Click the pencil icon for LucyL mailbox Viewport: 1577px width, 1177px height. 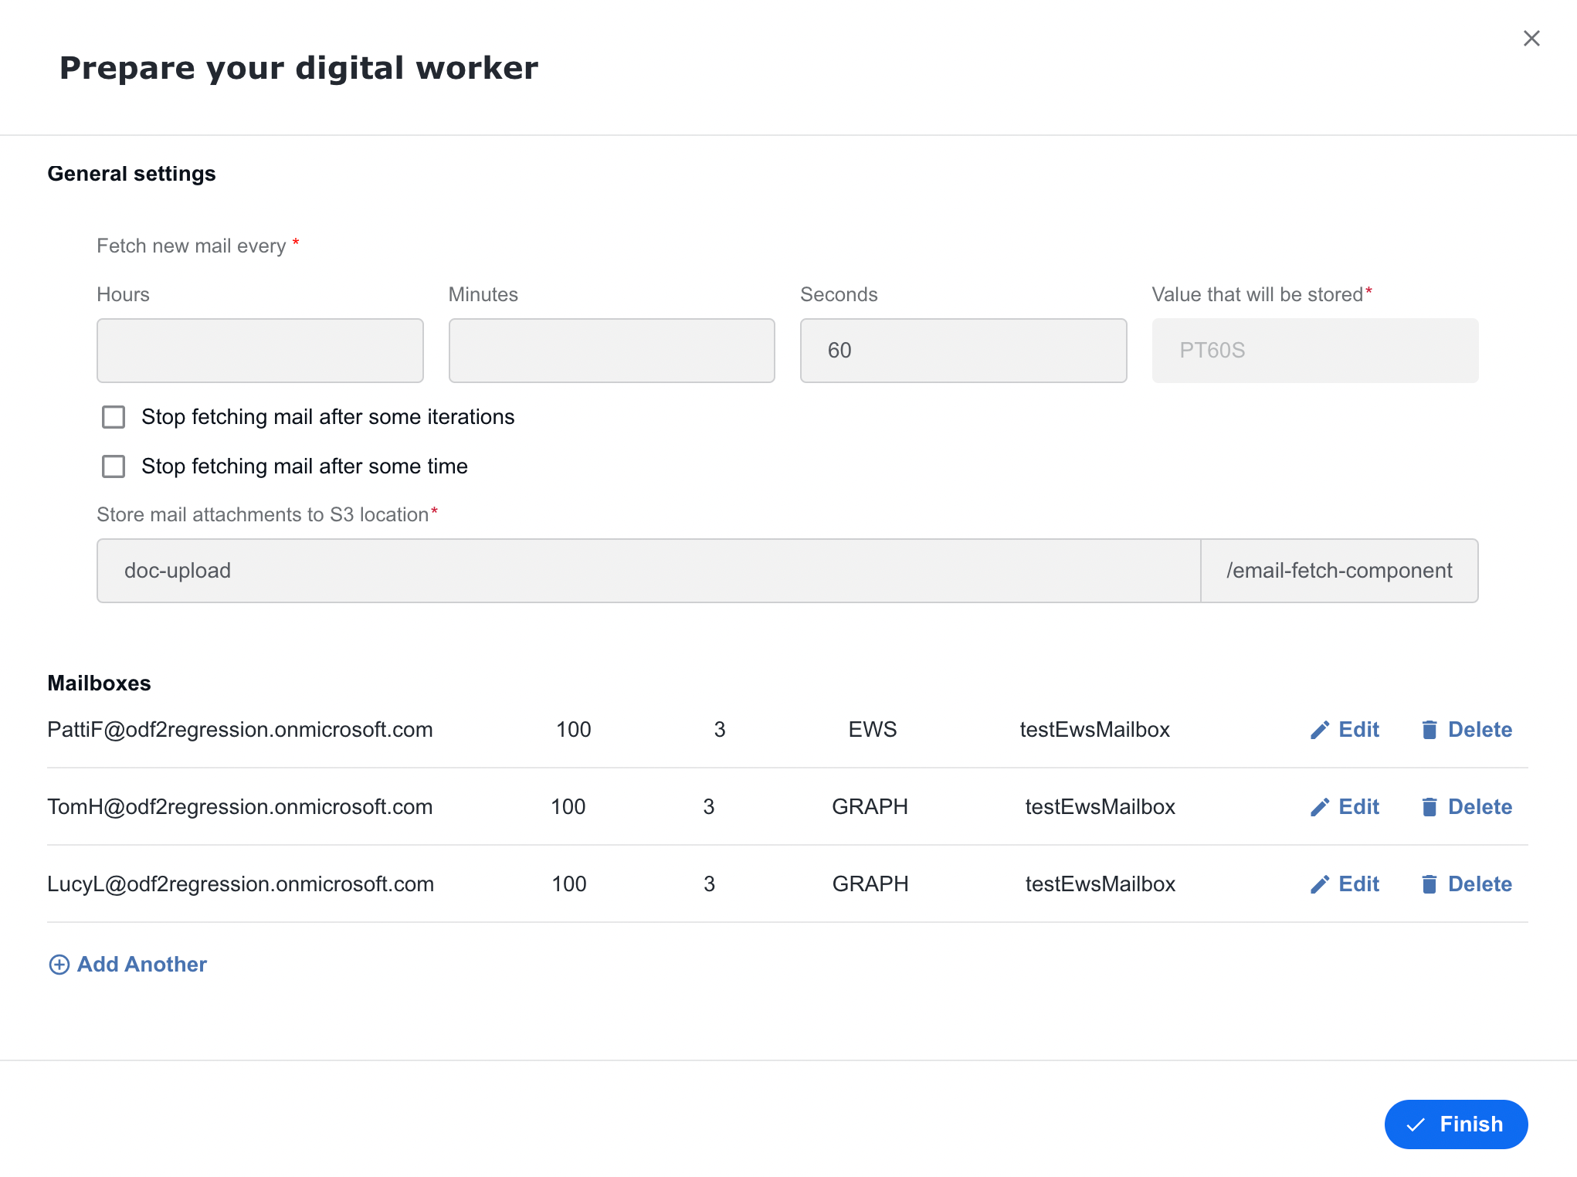pyautogui.click(x=1320, y=884)
